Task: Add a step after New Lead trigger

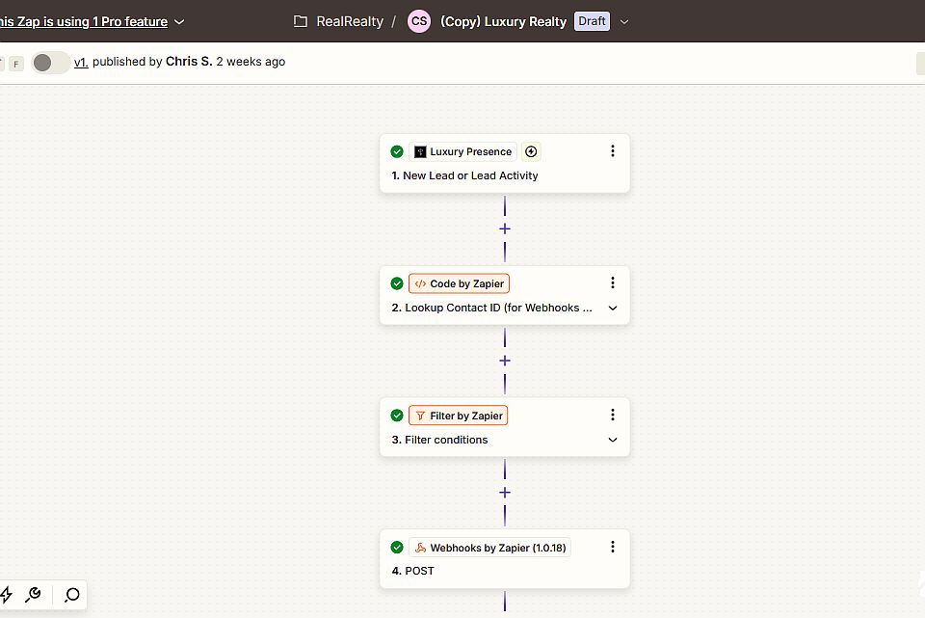Action: pyautogui.click(x=505, y=229)
